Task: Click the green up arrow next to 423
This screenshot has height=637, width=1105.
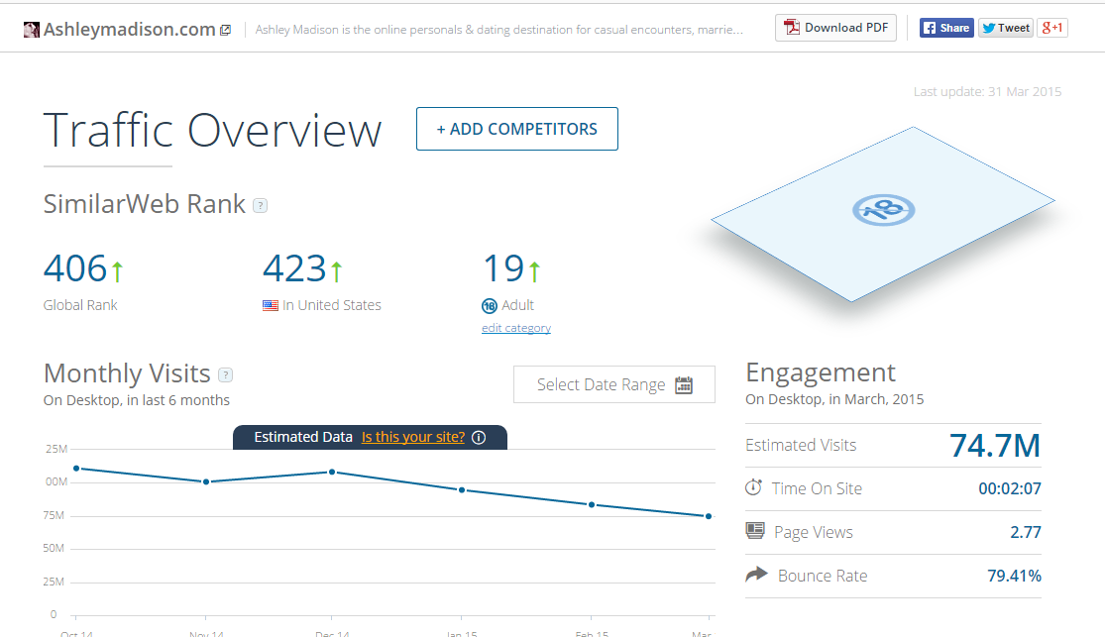Action: (x=337, y=271)
